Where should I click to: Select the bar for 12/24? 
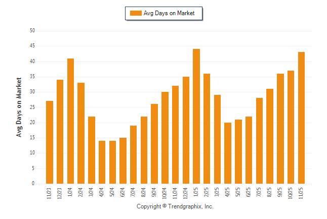[186, 130]
